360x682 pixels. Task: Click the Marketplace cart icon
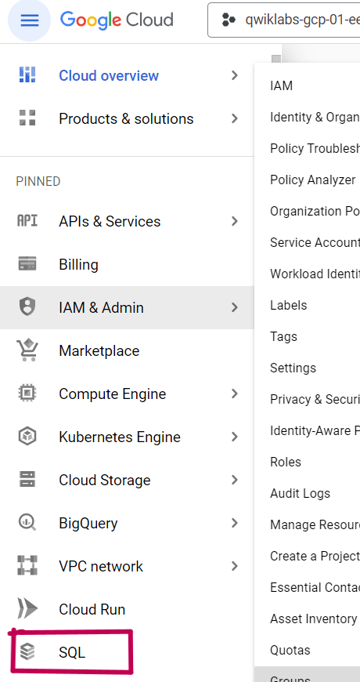pyautogui.click(x=27, y=350)
